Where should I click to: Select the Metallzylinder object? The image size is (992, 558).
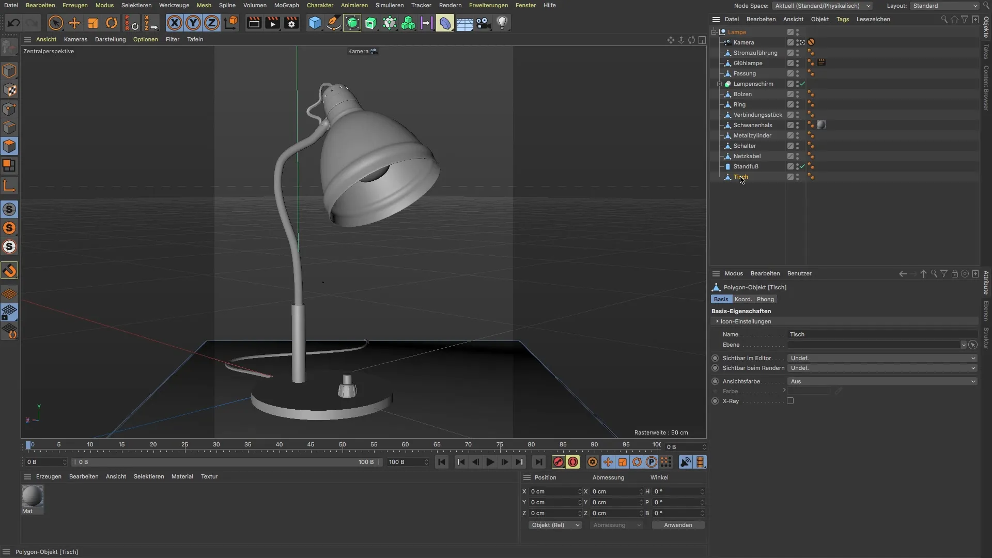pyautogui.click(x=752, y=135)
